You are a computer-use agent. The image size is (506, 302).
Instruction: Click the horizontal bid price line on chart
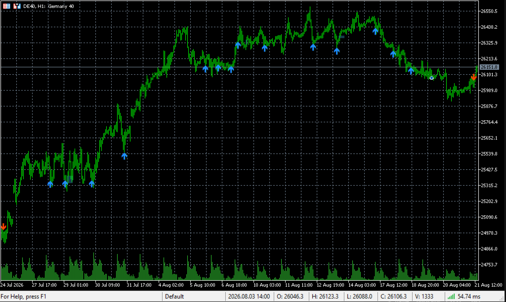click(240, 67)
